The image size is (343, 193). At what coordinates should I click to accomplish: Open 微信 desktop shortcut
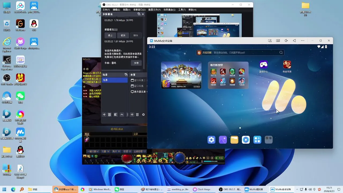point(20,98)
